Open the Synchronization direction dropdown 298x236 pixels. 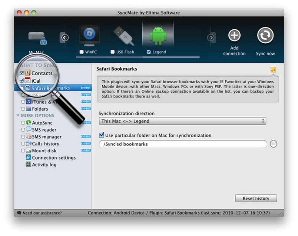click(x=182, y=121)
